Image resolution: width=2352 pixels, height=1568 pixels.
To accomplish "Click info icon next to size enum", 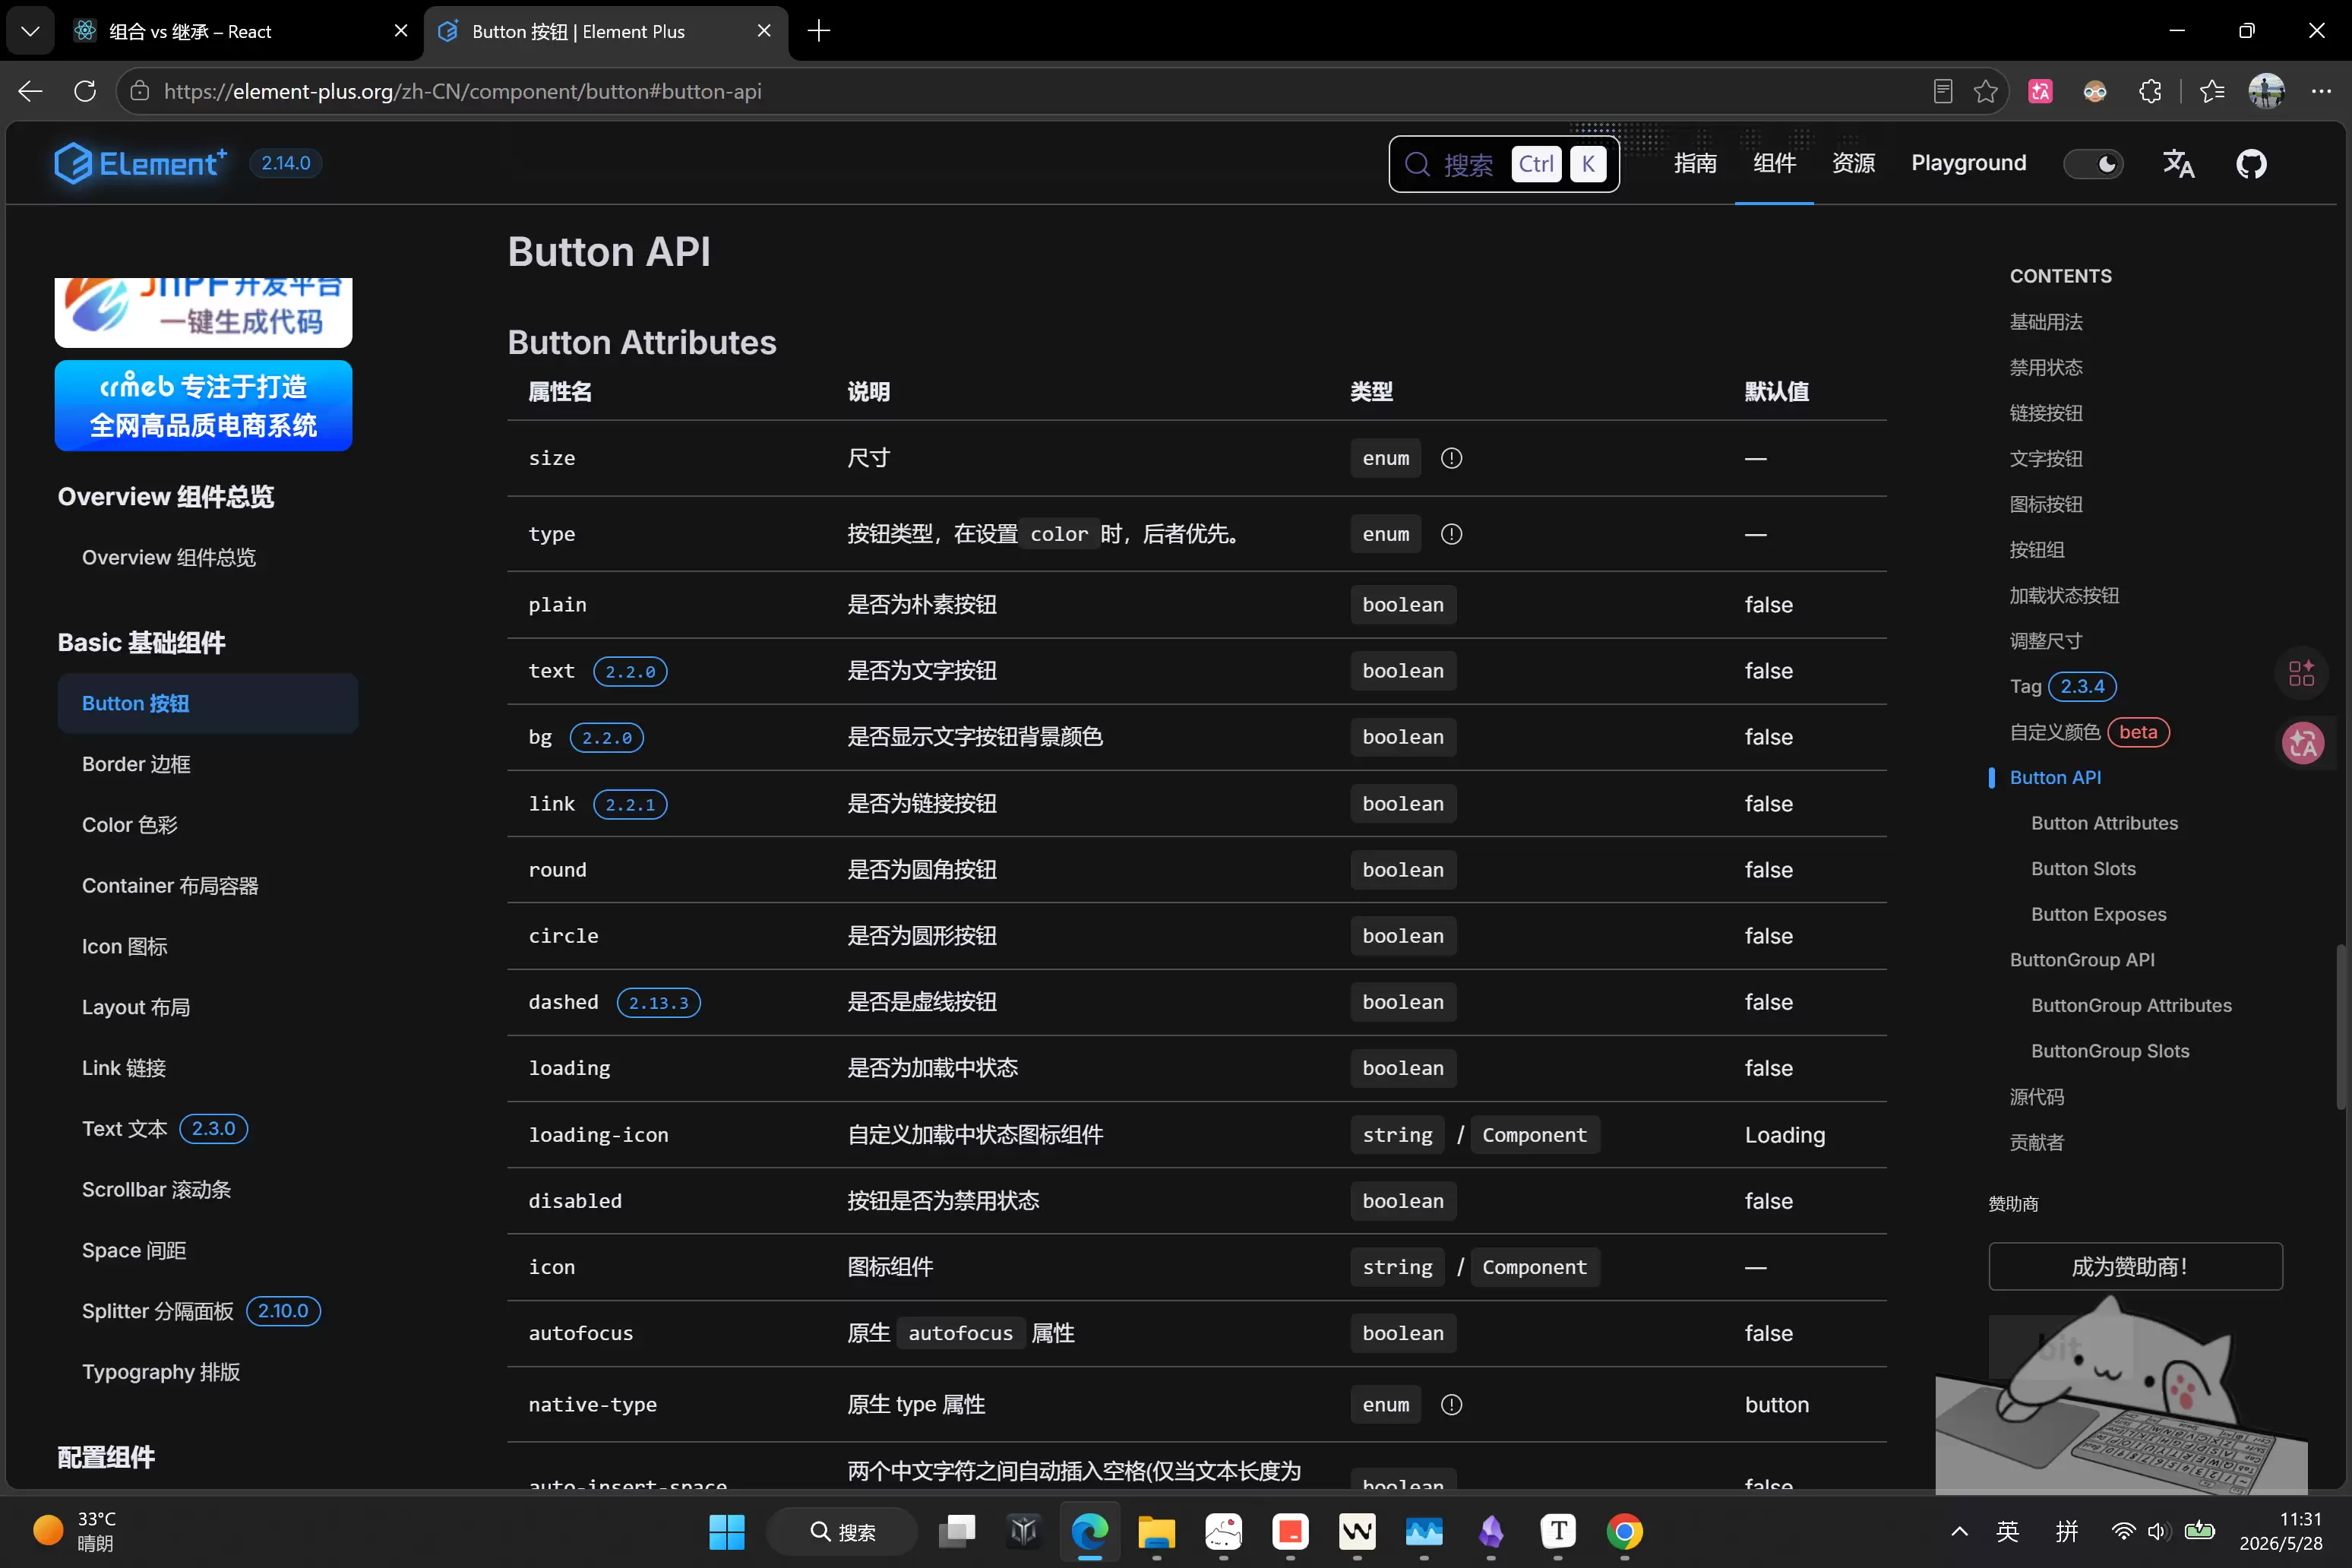I will click(1451, 458).
